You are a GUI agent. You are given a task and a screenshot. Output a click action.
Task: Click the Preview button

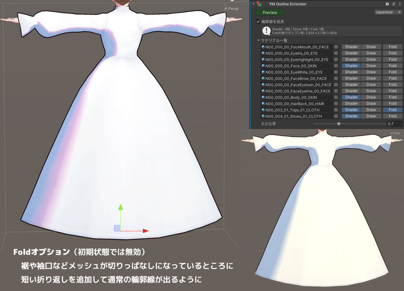click(x=270, y=12)
